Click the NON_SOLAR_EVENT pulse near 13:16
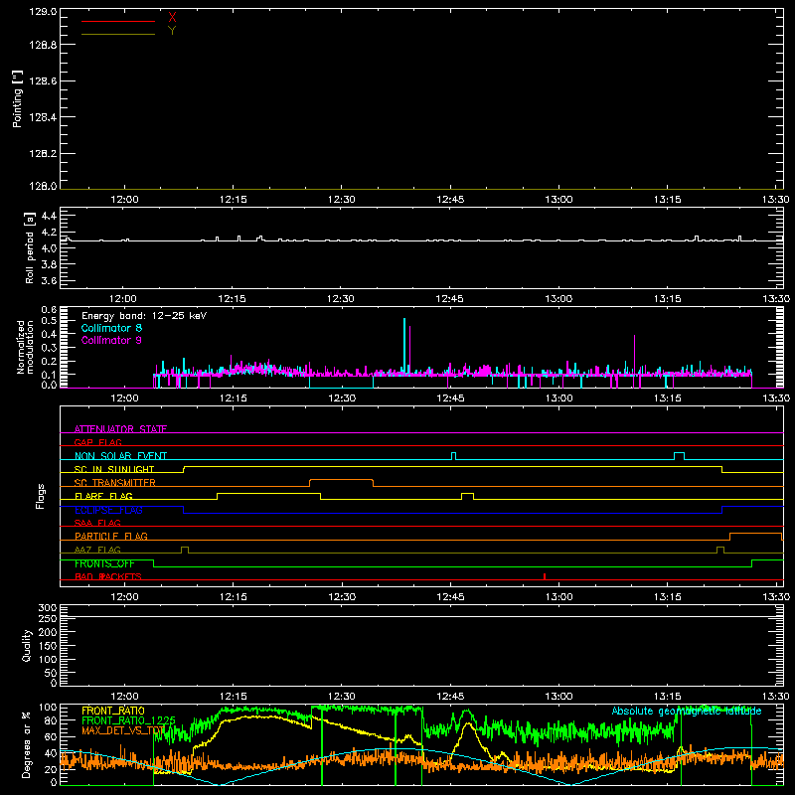795x795 pixels. pyautogui.click(x=679, y=456)
